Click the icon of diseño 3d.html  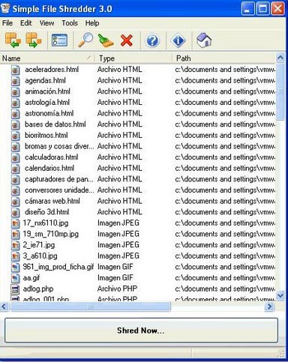pyautogui.click(x=16, y=212)
